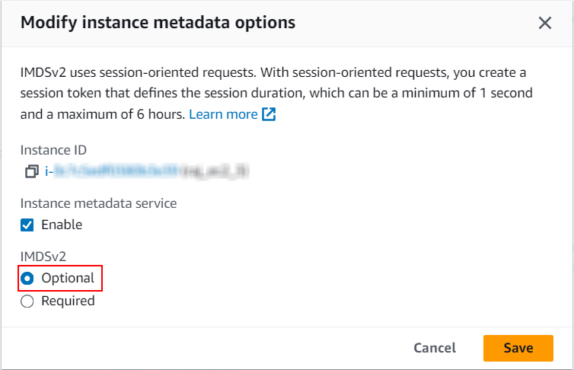Click the dialog header bar background
This screenshot has height=370, width=574.
pos(403,23)
